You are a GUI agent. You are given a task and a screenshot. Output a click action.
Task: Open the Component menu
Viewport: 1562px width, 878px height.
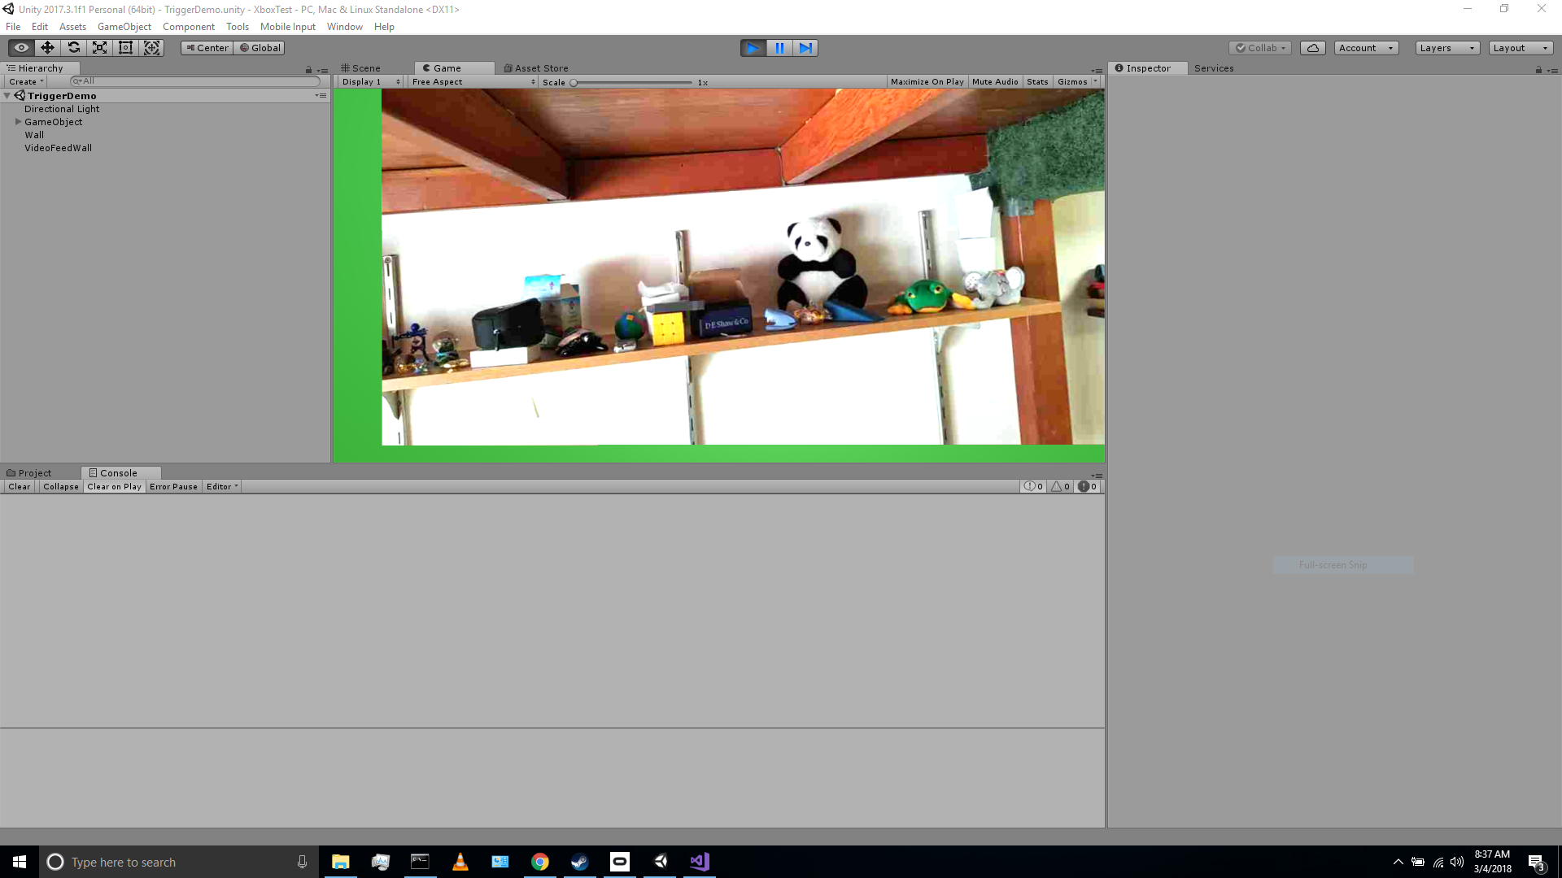tap(188, 27)
